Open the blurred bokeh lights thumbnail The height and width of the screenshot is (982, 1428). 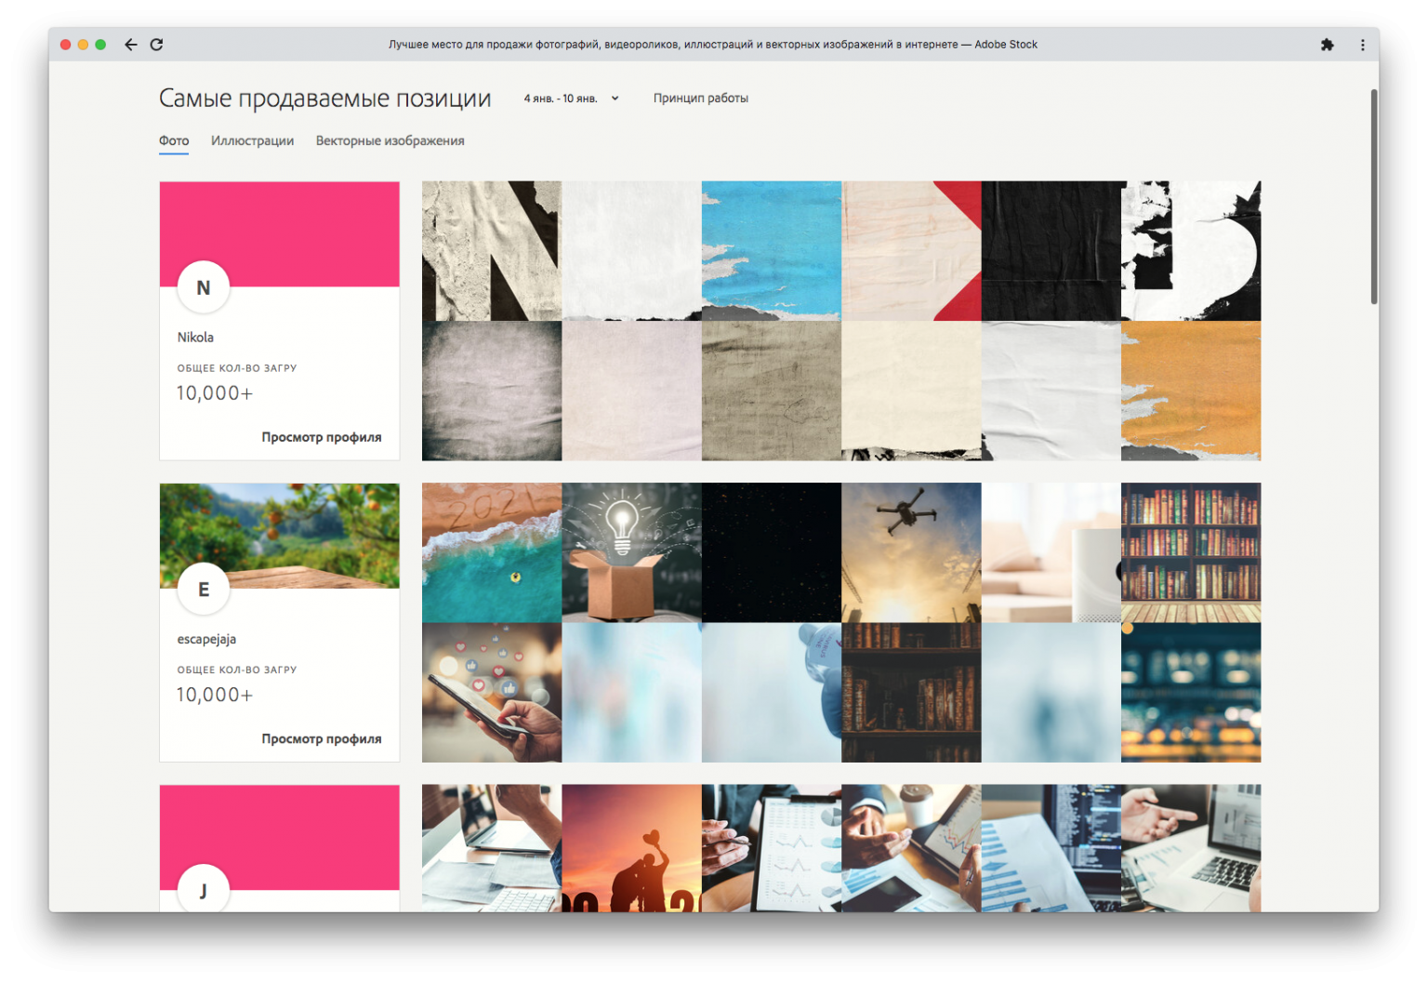1191,693
